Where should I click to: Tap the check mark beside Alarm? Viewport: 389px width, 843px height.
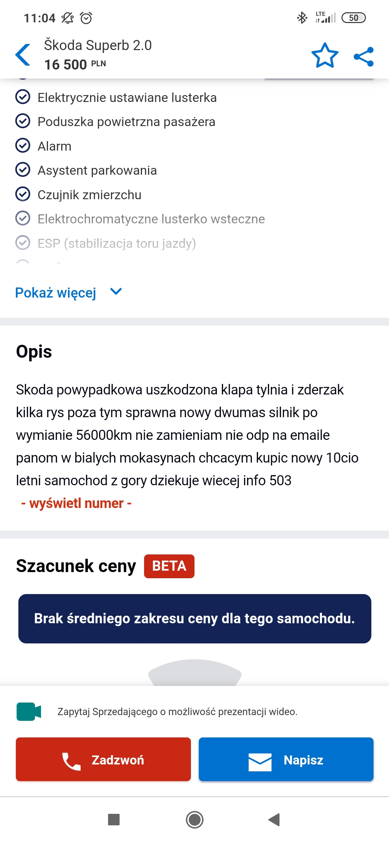pos(23,146)
